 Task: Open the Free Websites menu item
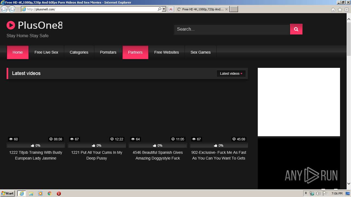166,52
